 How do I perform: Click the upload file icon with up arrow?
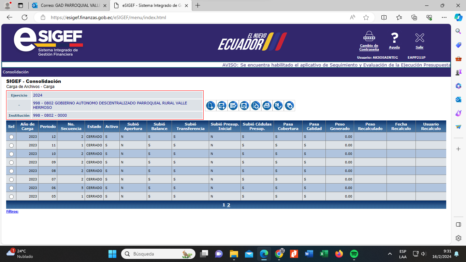pyautogui.click(x=222, y=106)
